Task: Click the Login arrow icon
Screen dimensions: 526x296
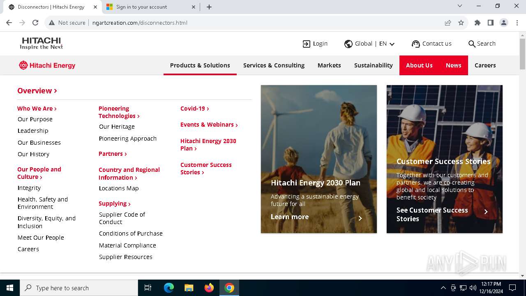Action: coord(306,44)
